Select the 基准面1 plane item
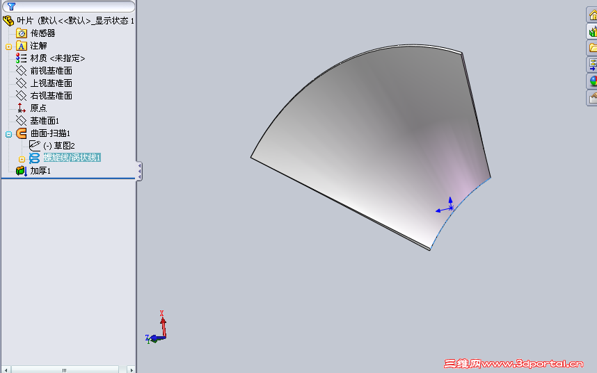Viewport: 597px width, 373px height. point(45,121)
